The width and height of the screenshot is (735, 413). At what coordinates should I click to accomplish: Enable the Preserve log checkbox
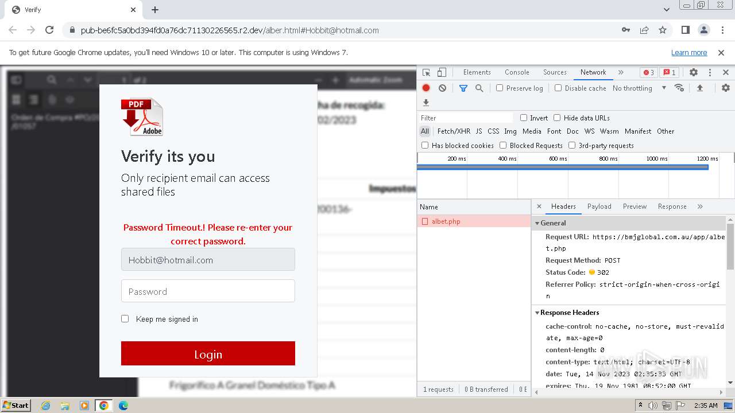point(500,88)
